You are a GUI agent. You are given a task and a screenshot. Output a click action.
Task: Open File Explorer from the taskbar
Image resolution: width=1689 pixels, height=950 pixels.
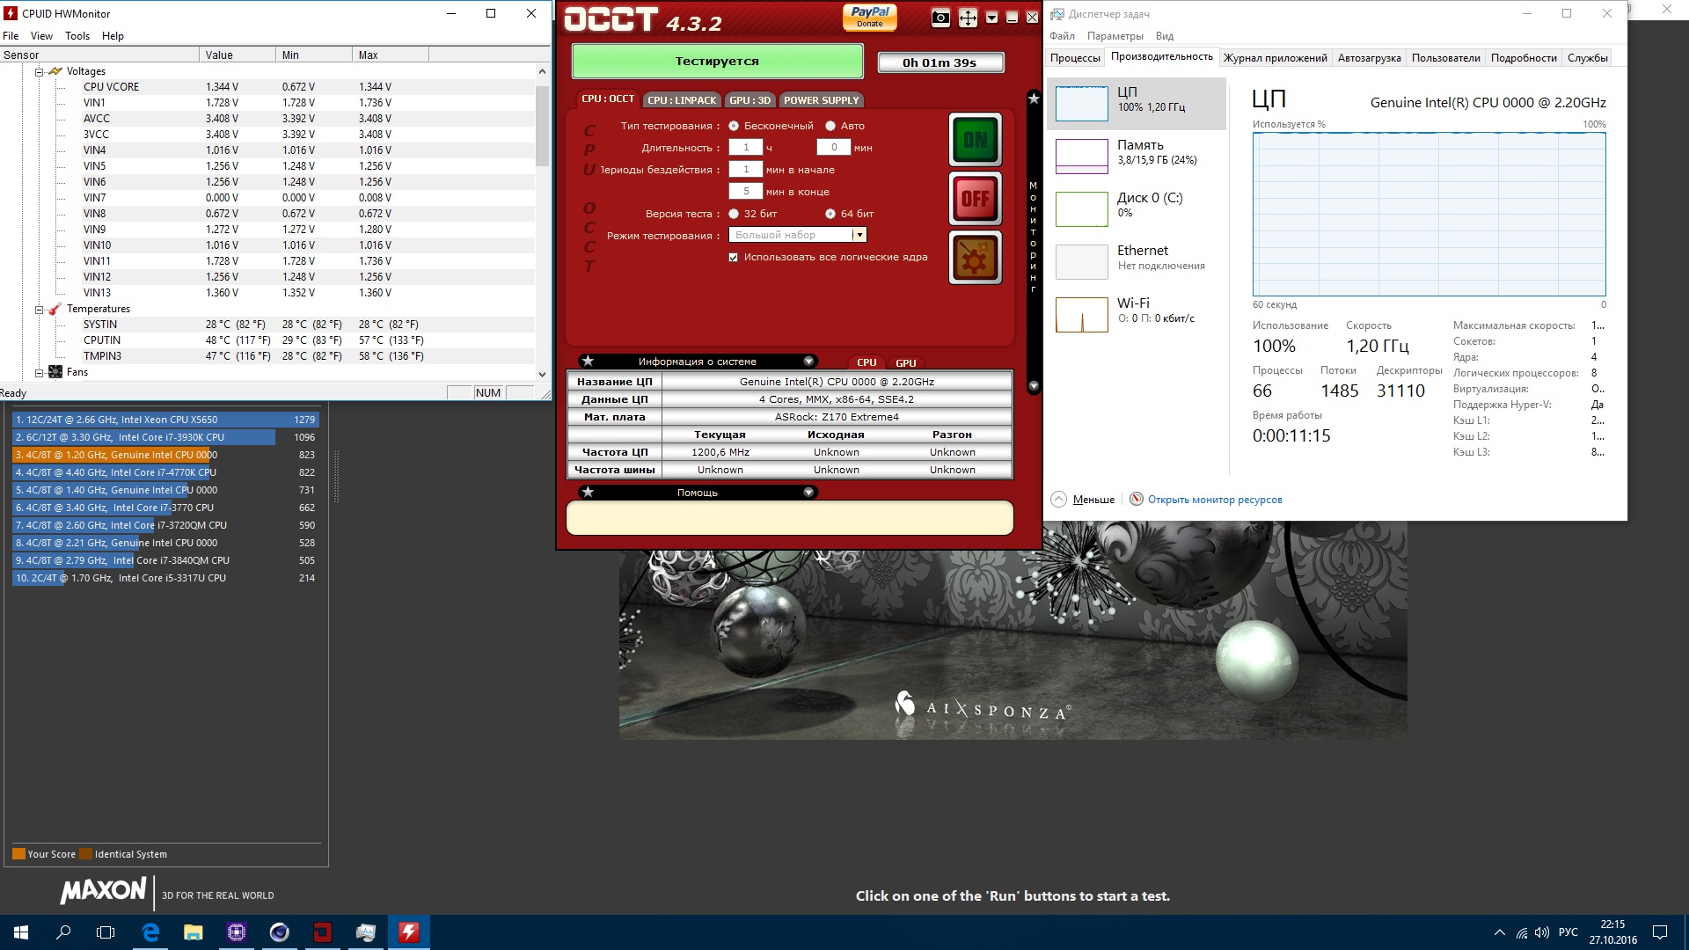click(194, 932)
